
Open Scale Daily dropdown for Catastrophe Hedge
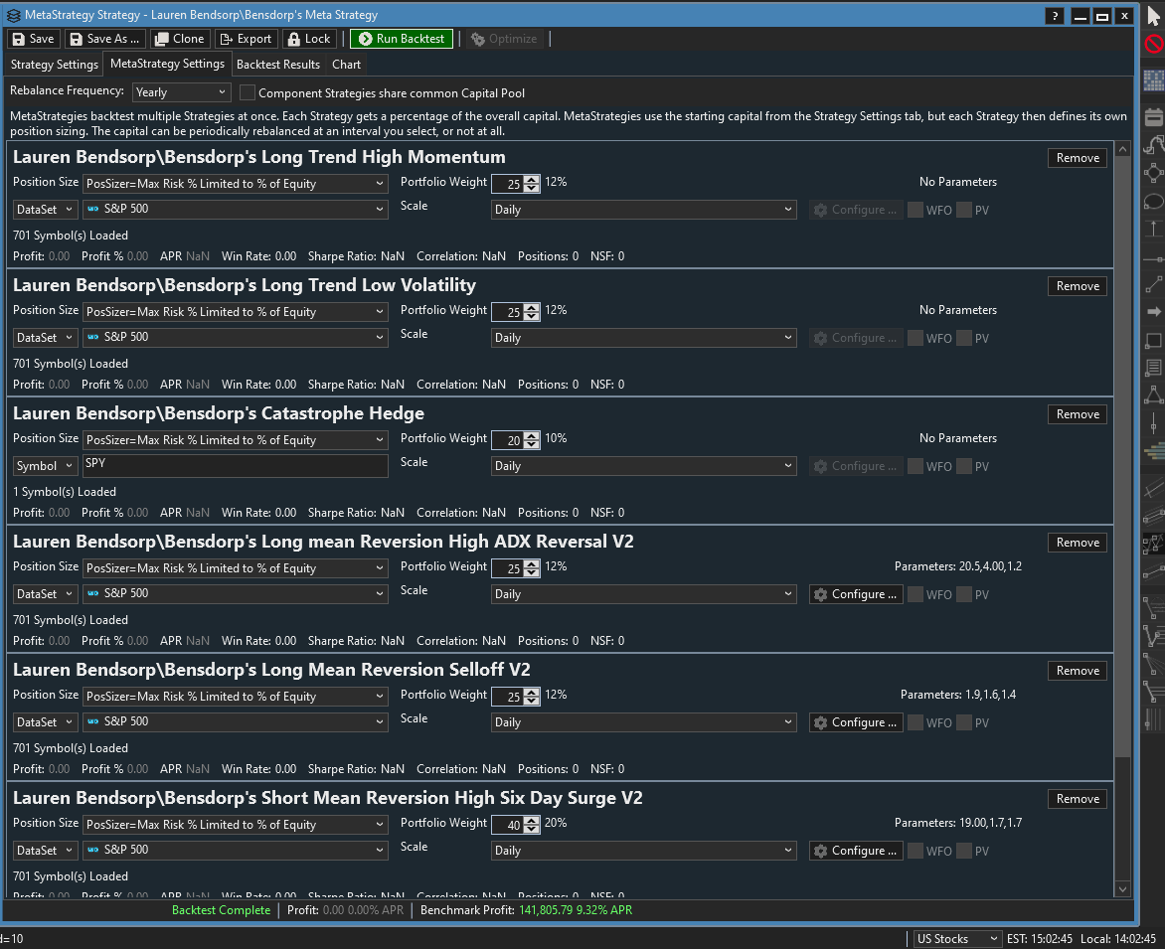point(643,466)
